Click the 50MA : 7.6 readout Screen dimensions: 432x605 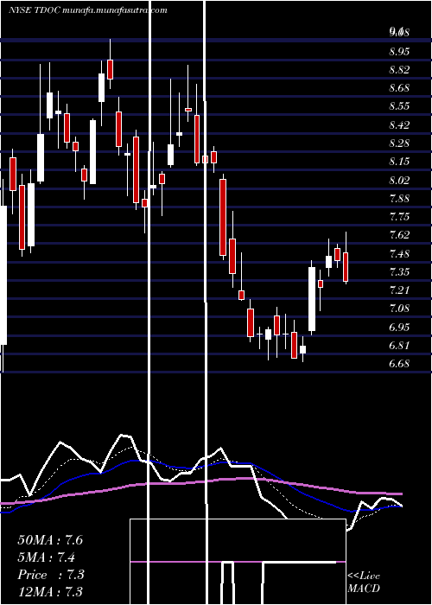point(50,540)
